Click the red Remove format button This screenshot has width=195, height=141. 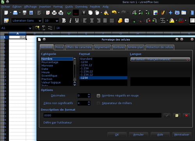(x=186, y=115)
